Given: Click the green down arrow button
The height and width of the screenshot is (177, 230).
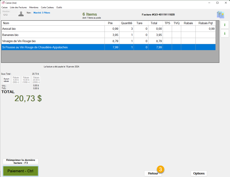Looking at the screenshot, I should tap(225, 33).
